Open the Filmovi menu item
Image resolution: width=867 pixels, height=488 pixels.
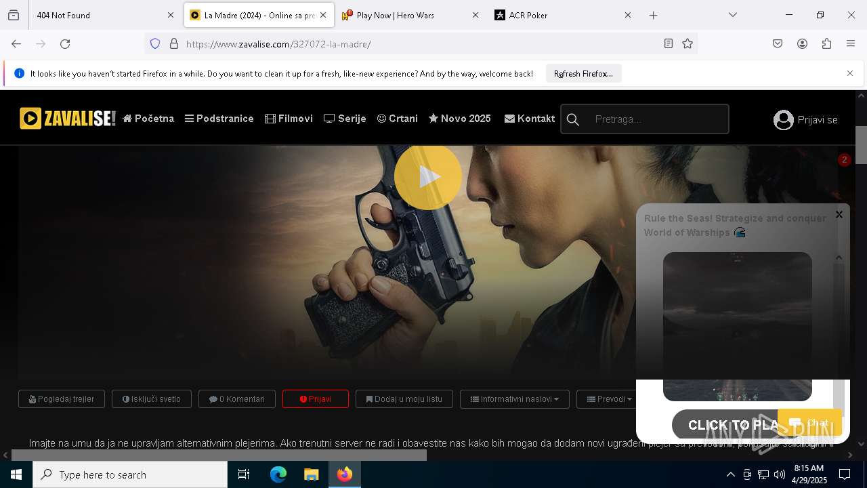(289, 119)
